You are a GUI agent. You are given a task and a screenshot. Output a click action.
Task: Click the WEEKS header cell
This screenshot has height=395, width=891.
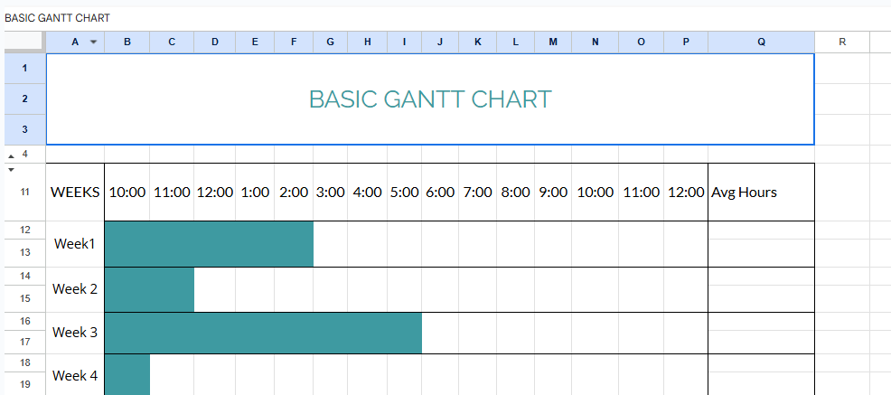75,193
